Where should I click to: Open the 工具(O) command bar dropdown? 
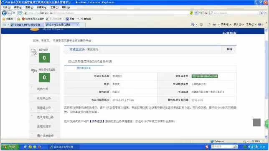pos(251,25)
